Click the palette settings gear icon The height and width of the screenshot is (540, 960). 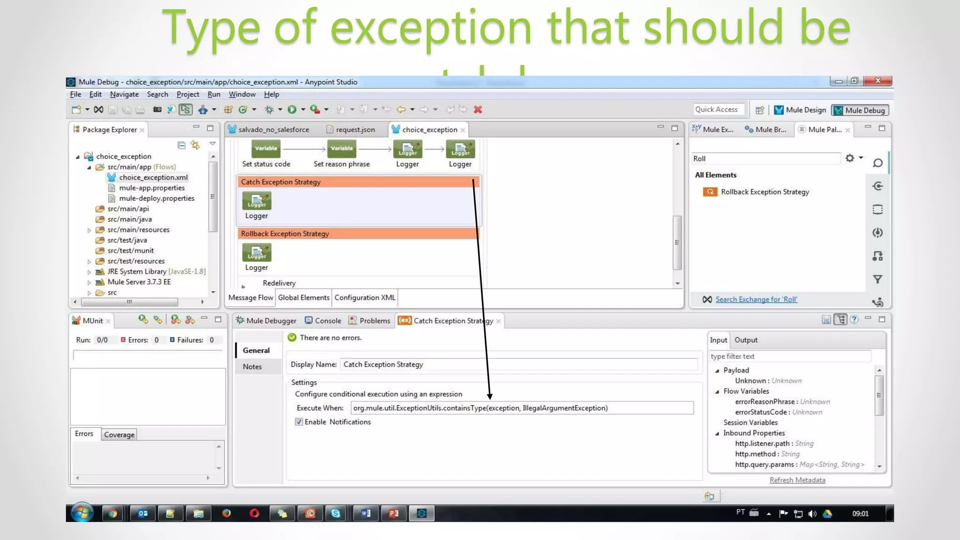[850, 158]
